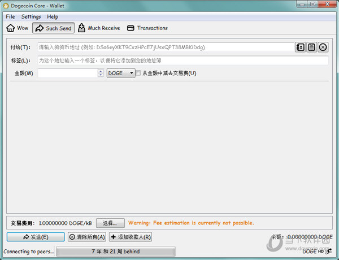Click the Dogecoin Core title bar icon
Screen dimensions: 339x260
(6, 6)
